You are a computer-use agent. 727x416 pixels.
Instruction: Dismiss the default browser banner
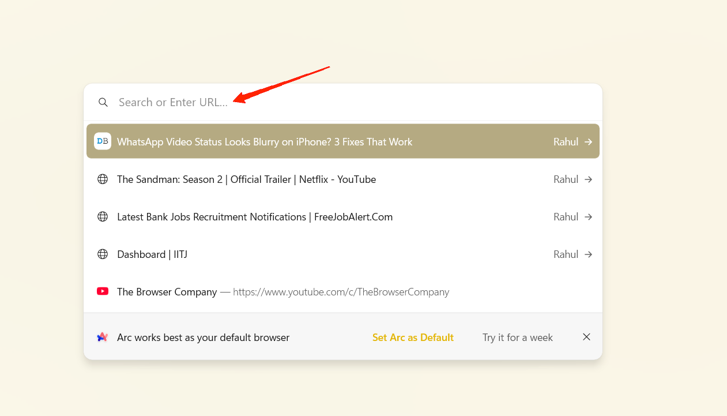tap(586, 337)
